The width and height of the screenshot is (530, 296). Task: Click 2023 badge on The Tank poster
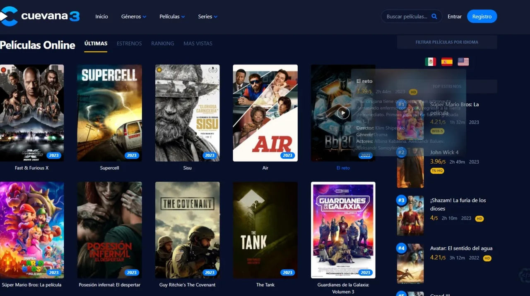tap(287, 272)
